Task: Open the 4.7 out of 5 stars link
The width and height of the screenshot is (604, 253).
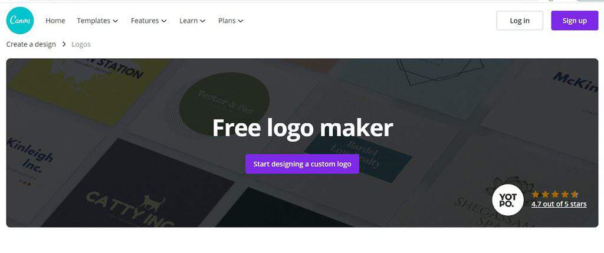Action: tap(559, 204)
